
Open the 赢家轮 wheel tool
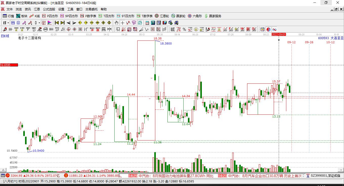coord(178,16)
